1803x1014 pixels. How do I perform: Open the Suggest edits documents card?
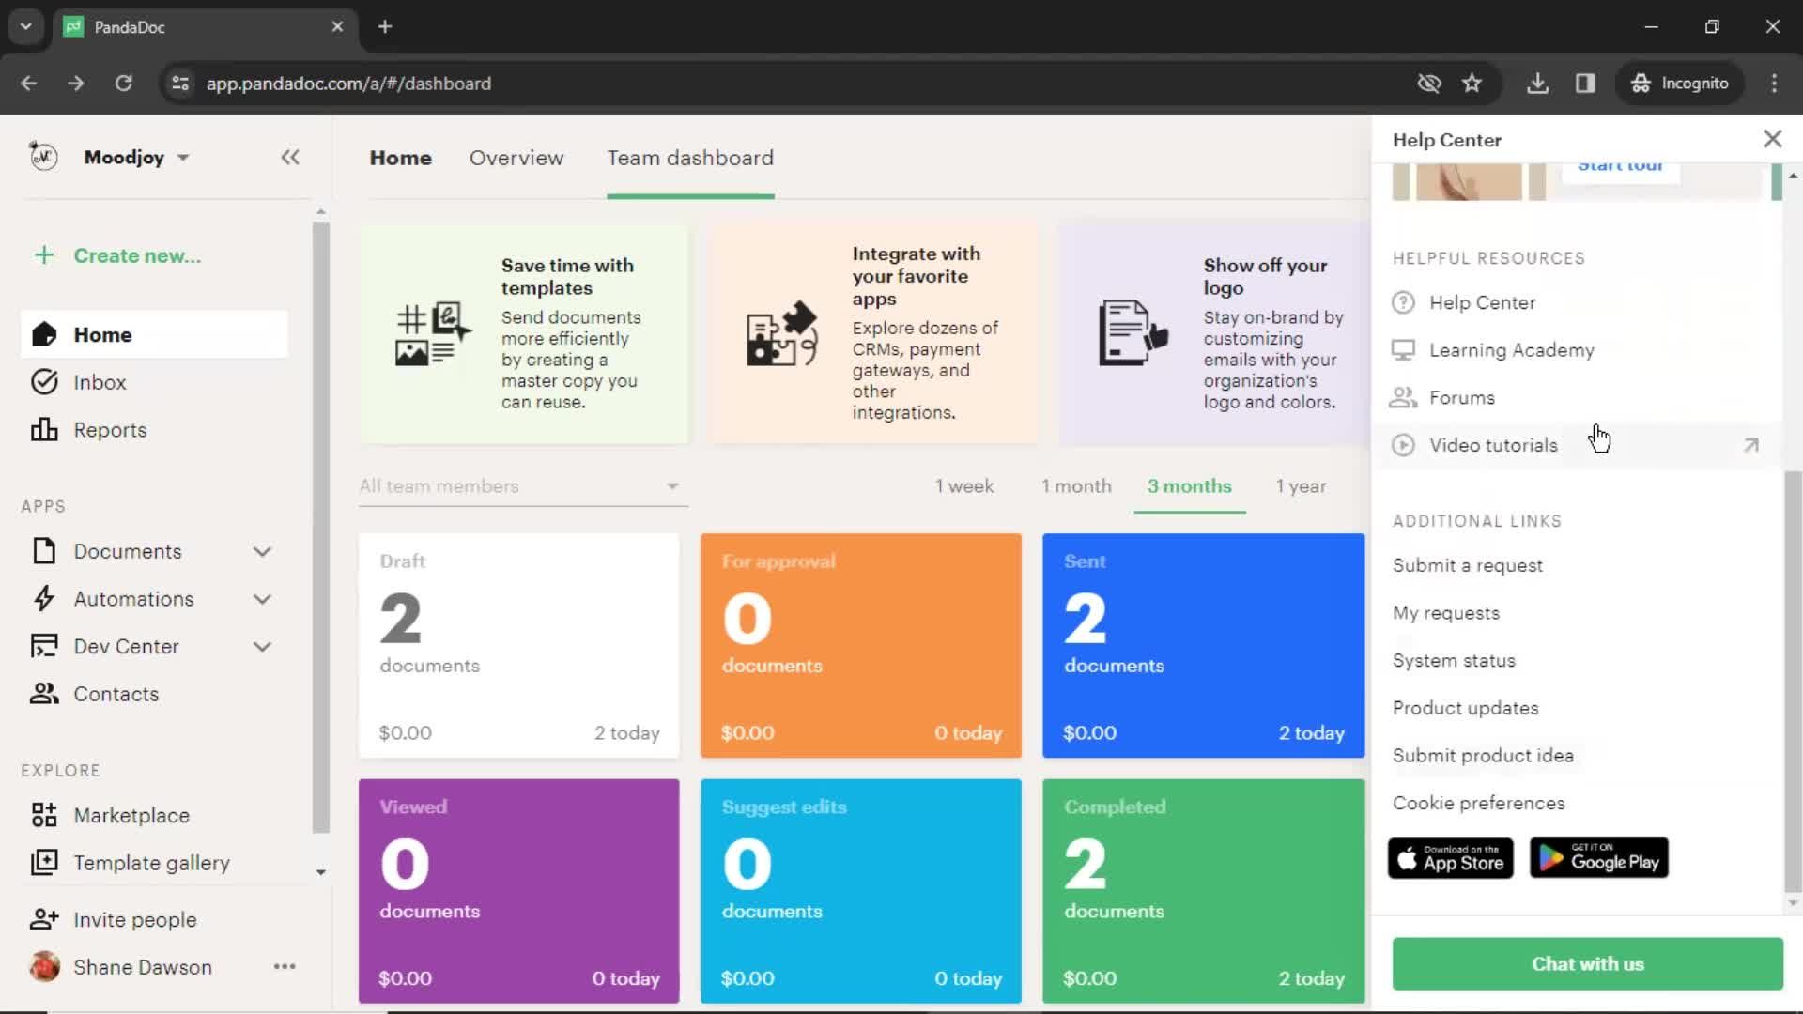(860, 891)
